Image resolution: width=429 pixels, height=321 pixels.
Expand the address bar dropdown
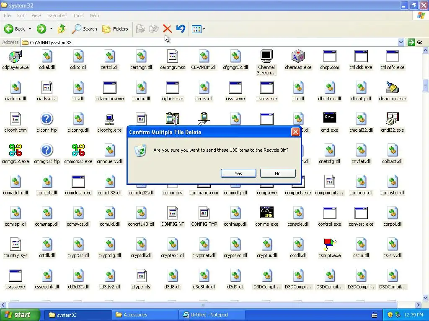click(401, 42)
